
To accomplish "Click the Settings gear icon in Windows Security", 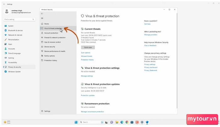I will click(x=42, y=111).
